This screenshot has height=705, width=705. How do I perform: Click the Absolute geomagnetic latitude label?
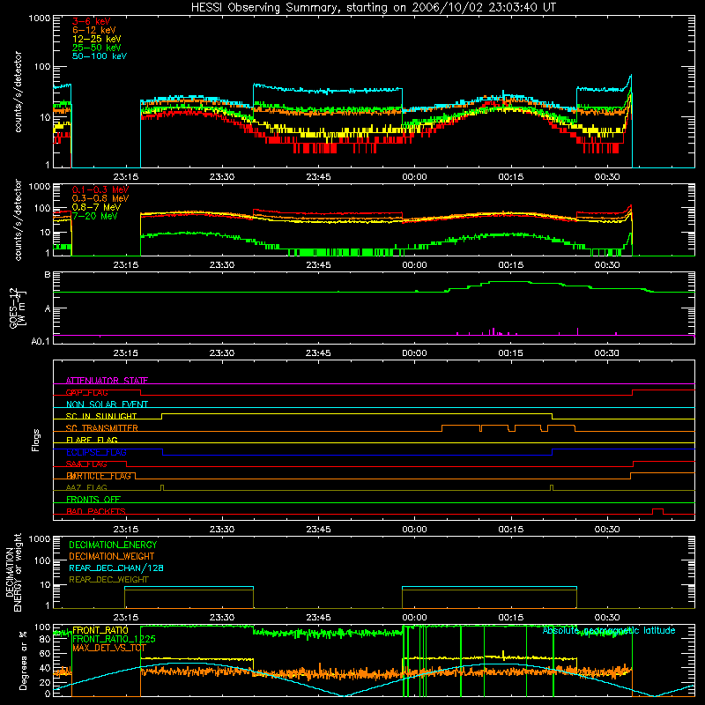pos(609,630)
